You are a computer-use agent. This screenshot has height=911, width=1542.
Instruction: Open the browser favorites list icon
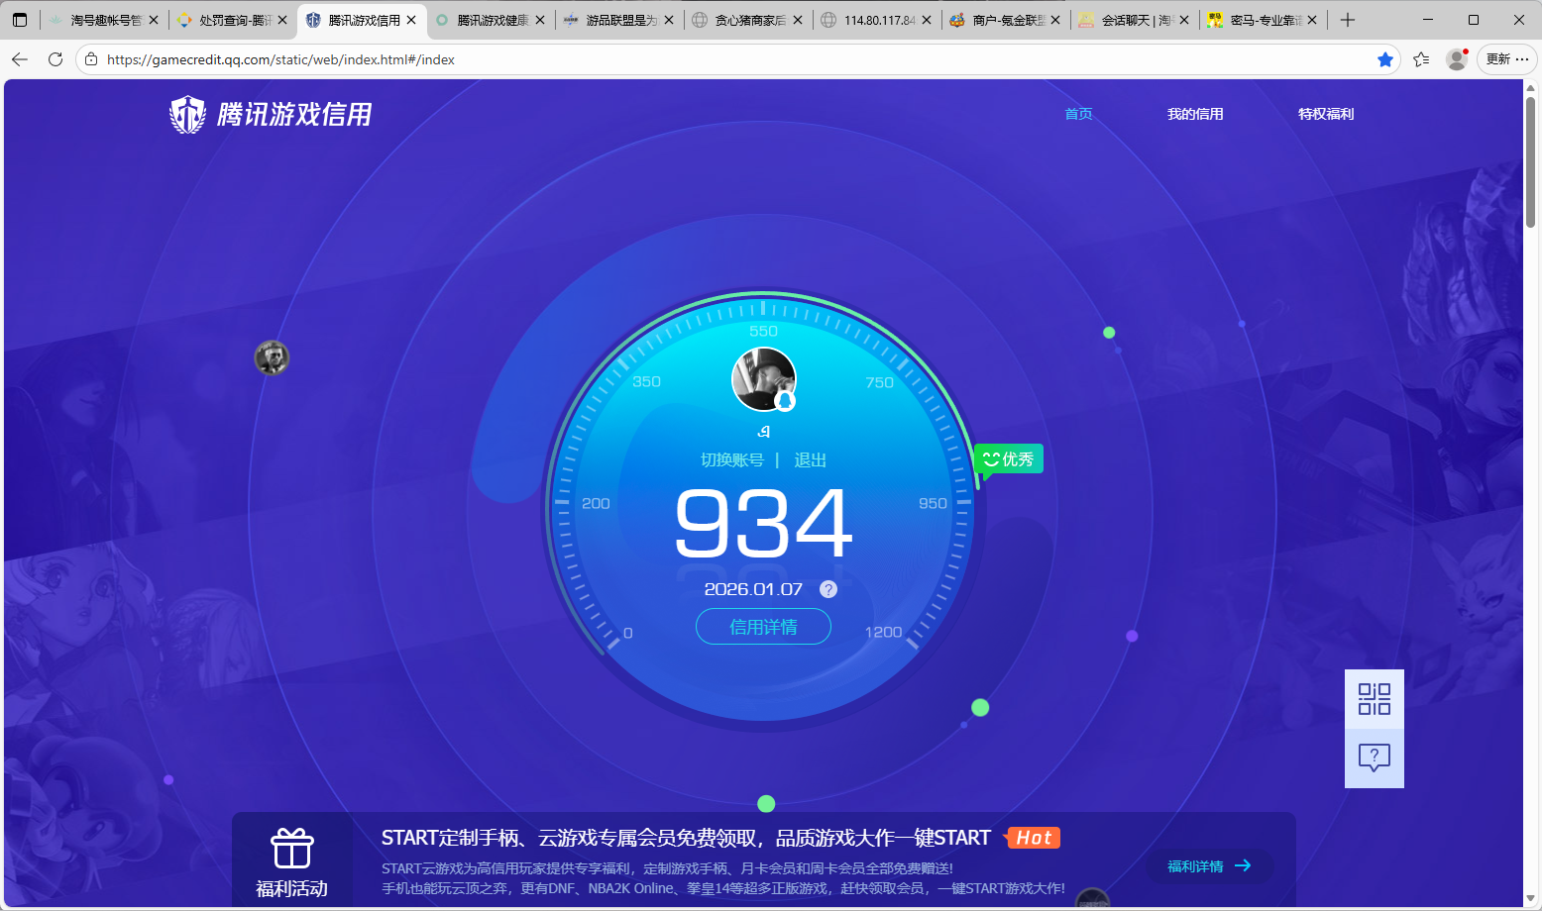(x=1421, y=59)
